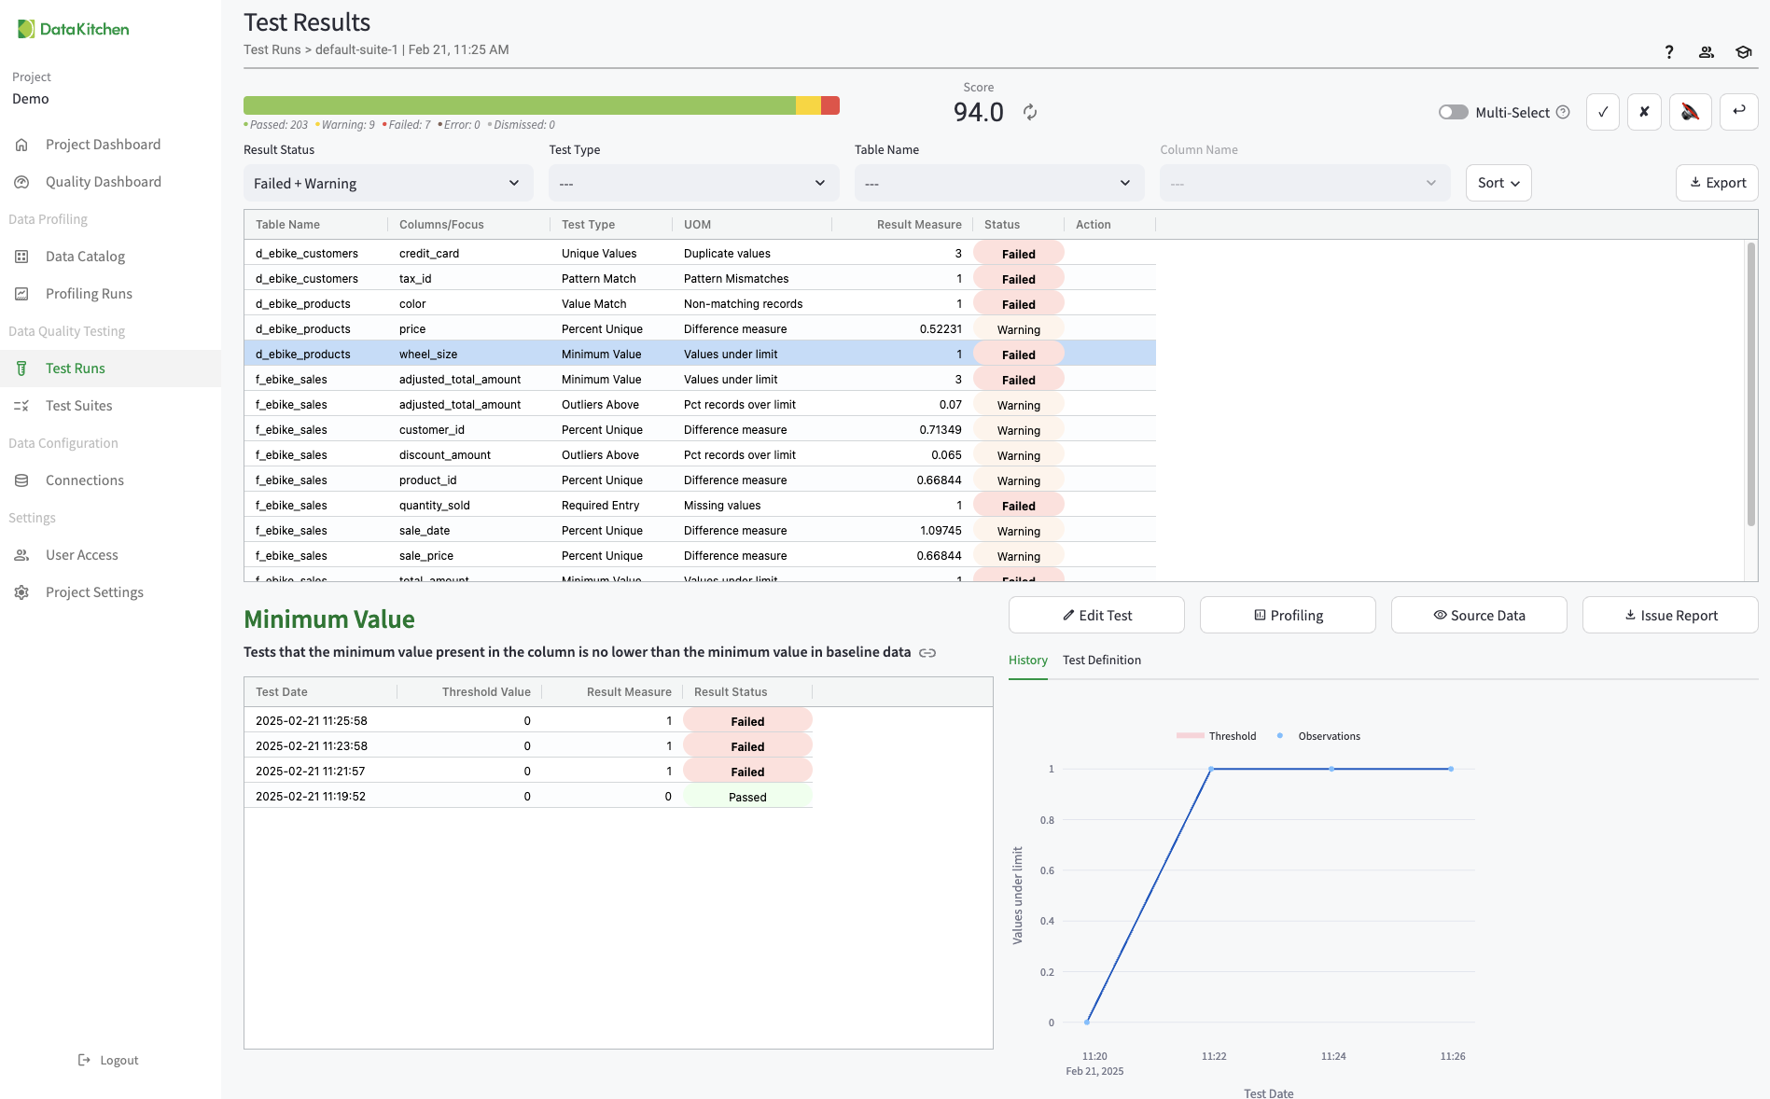
Task: Click the Export button
Action: 1717,183
